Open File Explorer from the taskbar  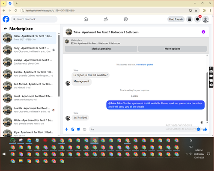[x=21, y=161]
